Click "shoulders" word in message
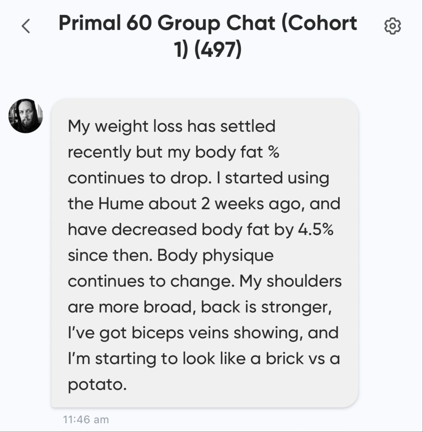This screenshot has height=432, width=423. pos(304,281)
